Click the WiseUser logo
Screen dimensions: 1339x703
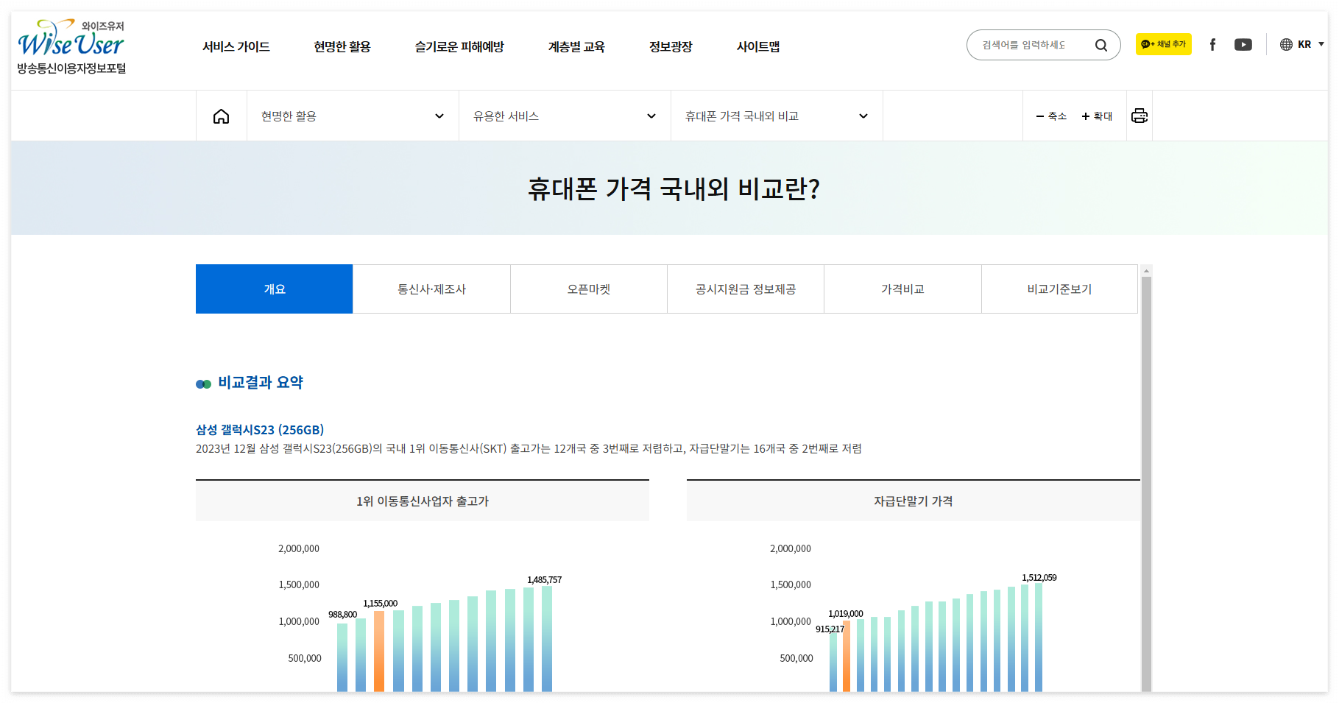tap(71, 46)
